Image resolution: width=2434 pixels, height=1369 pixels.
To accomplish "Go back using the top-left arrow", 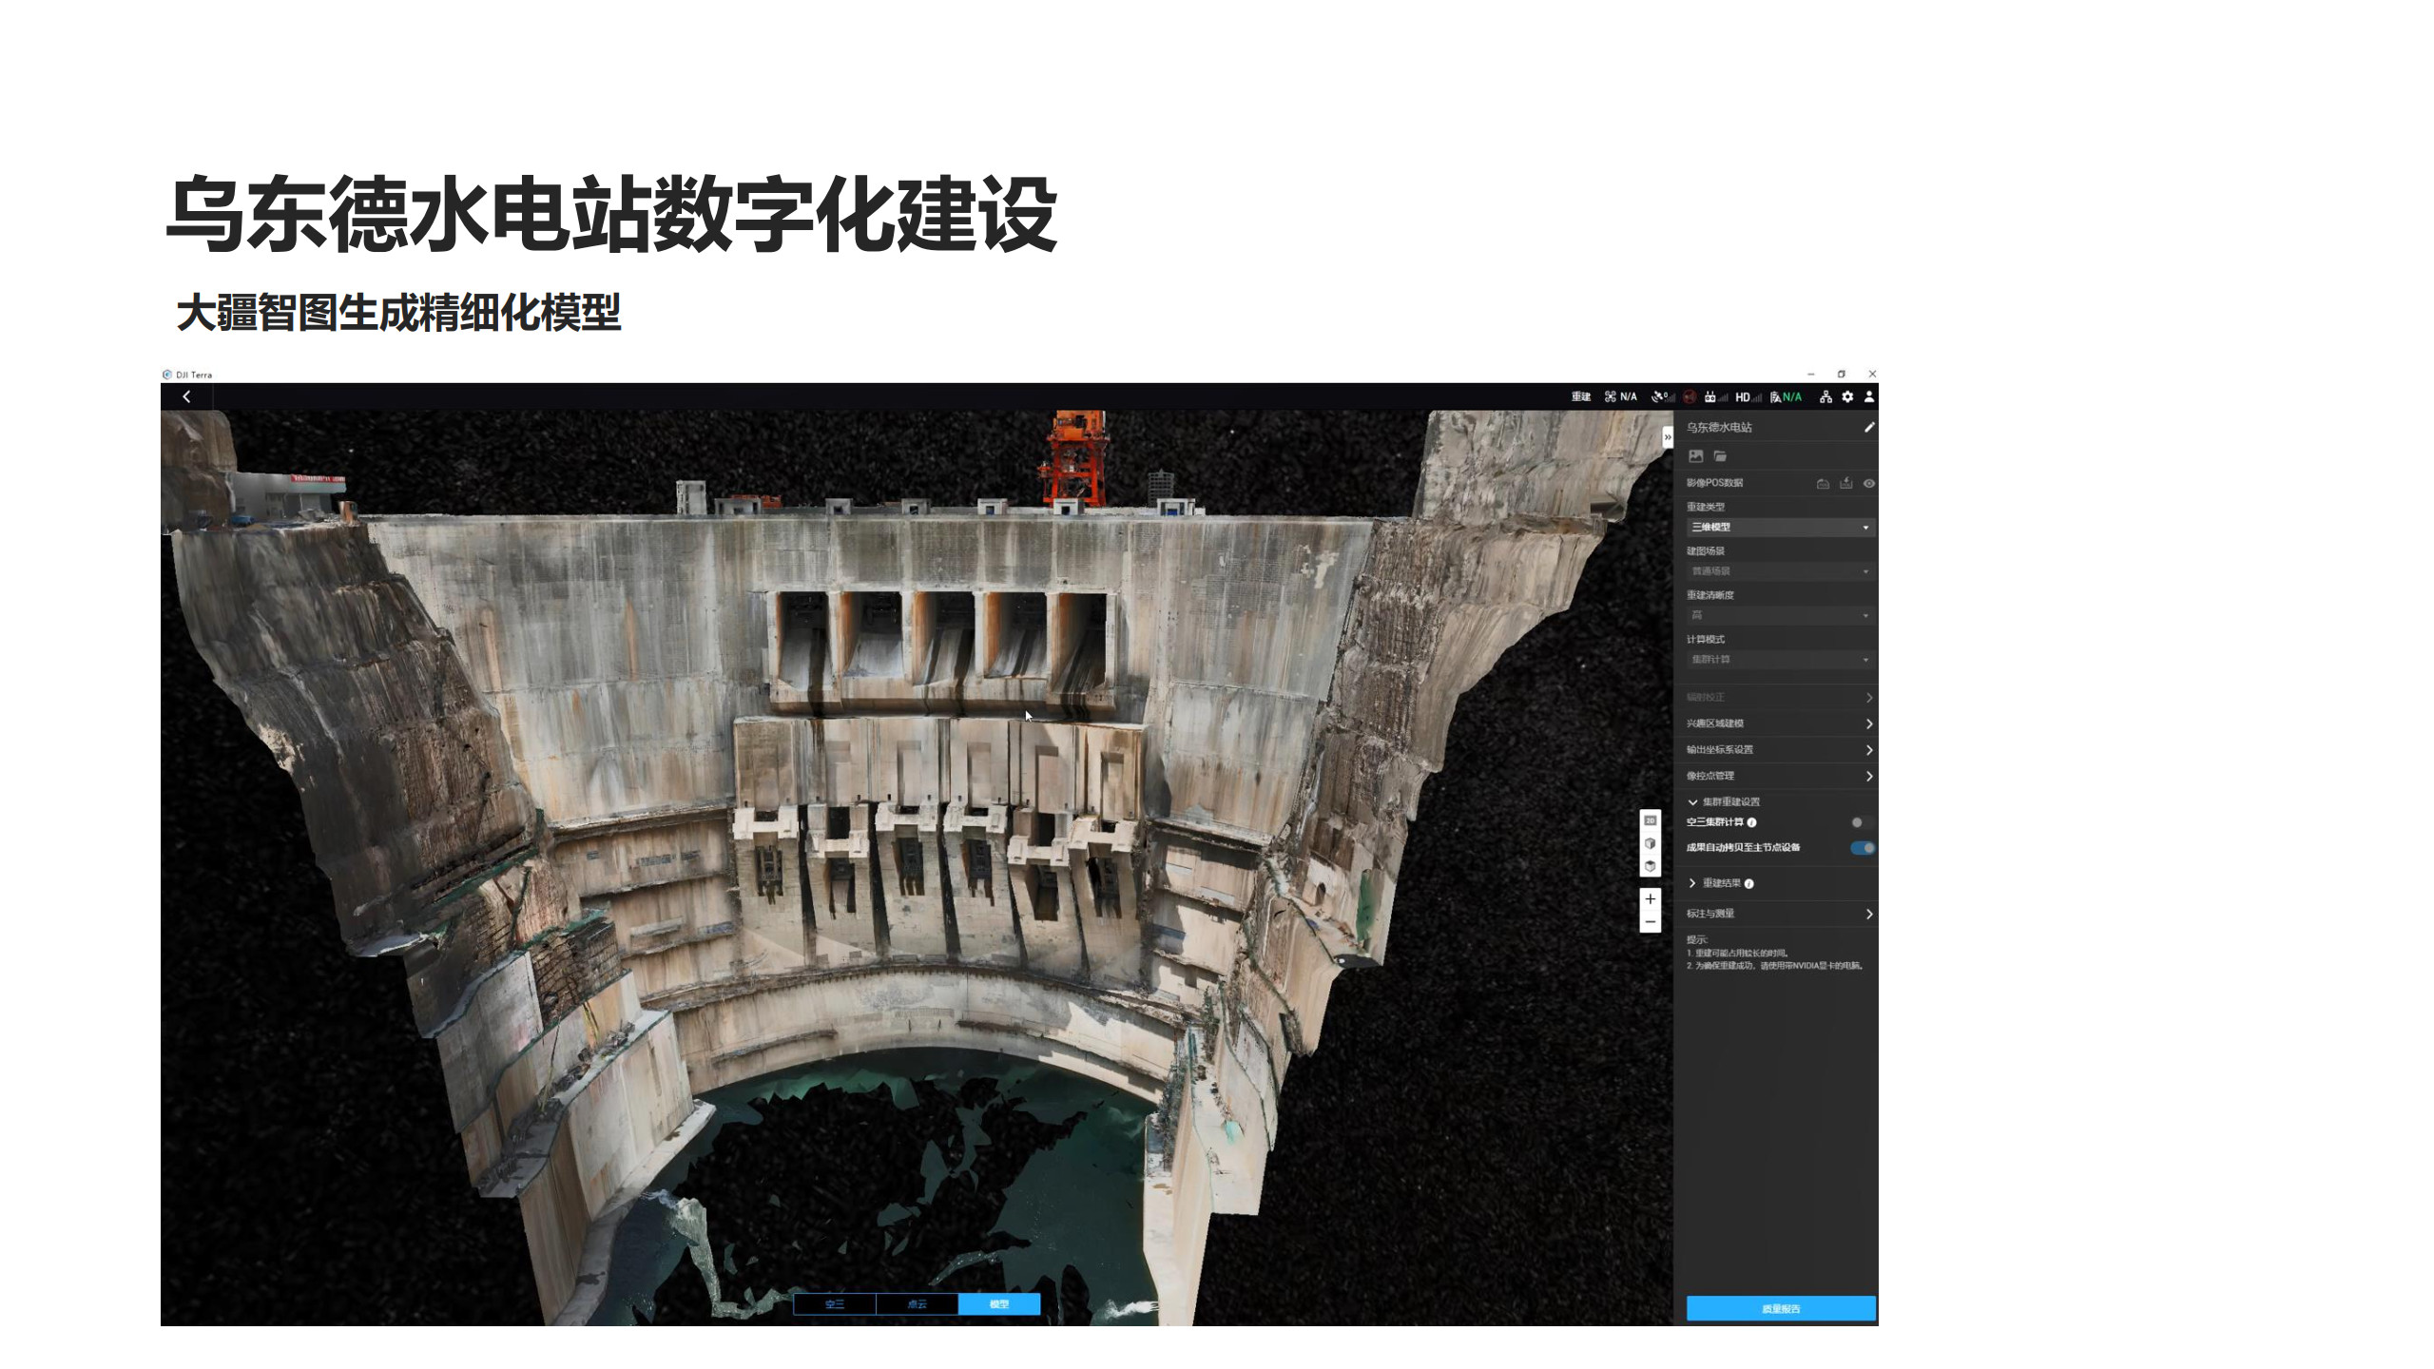I will (186, 396).
